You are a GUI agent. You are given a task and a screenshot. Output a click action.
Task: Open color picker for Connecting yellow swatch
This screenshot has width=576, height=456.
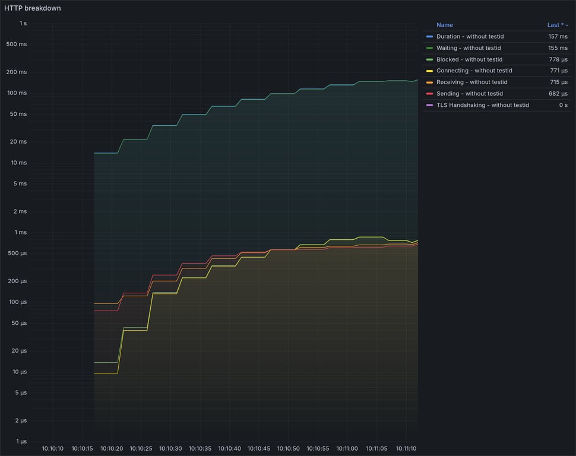click(x=429, y=71)
